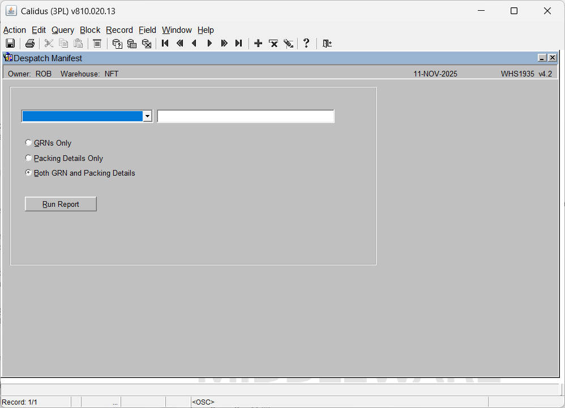
Task: Minimize the Despatch Manifest inner window
Action: [542, 58]
